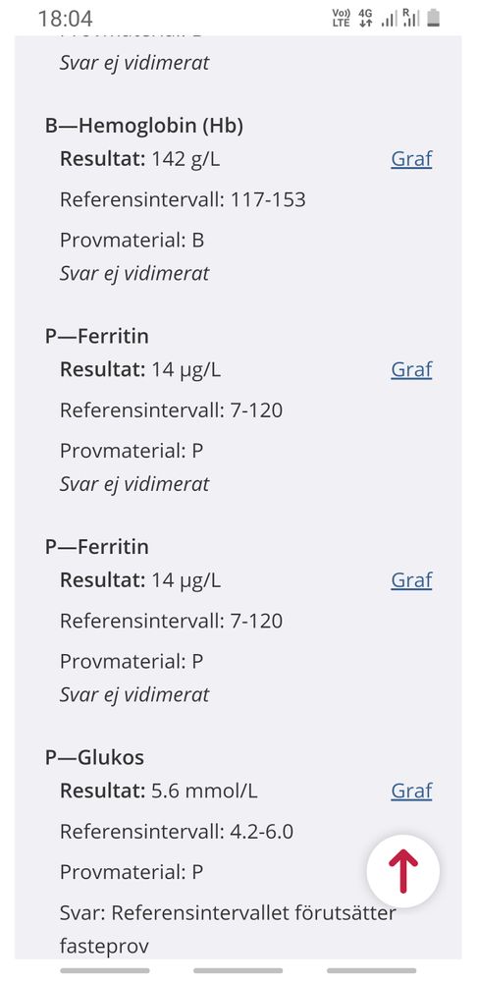Select the P—Glukos heading

pyautogui.click(x=94, y=757)
